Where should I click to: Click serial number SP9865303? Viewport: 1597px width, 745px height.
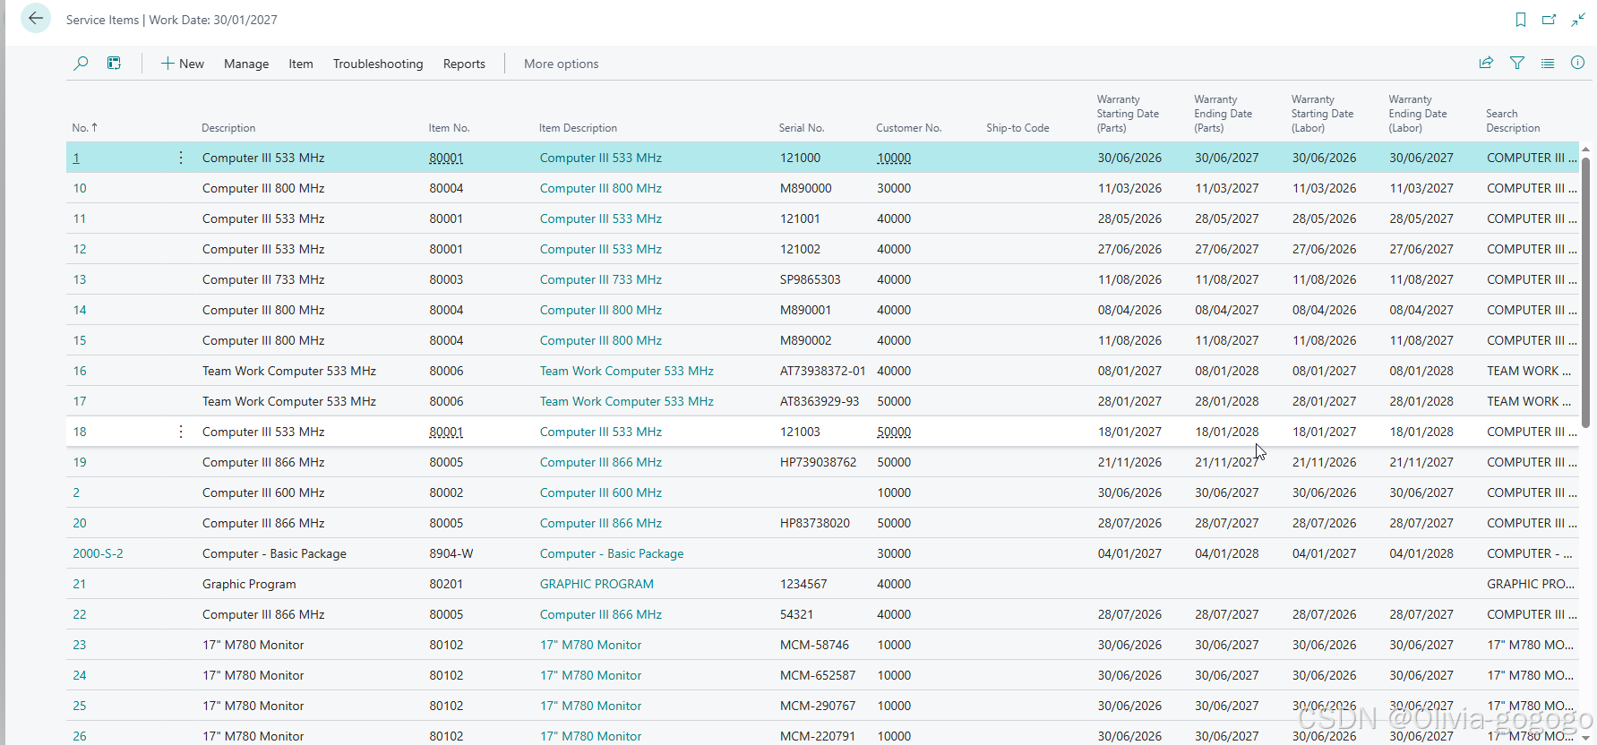coord(811,279)
